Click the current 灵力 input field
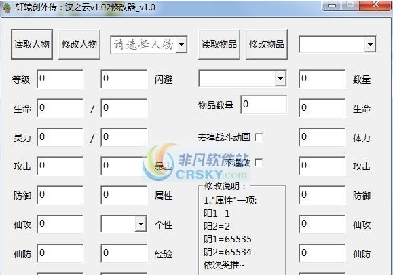Screen dimensions: 393x275 click(x=60, y=137)
